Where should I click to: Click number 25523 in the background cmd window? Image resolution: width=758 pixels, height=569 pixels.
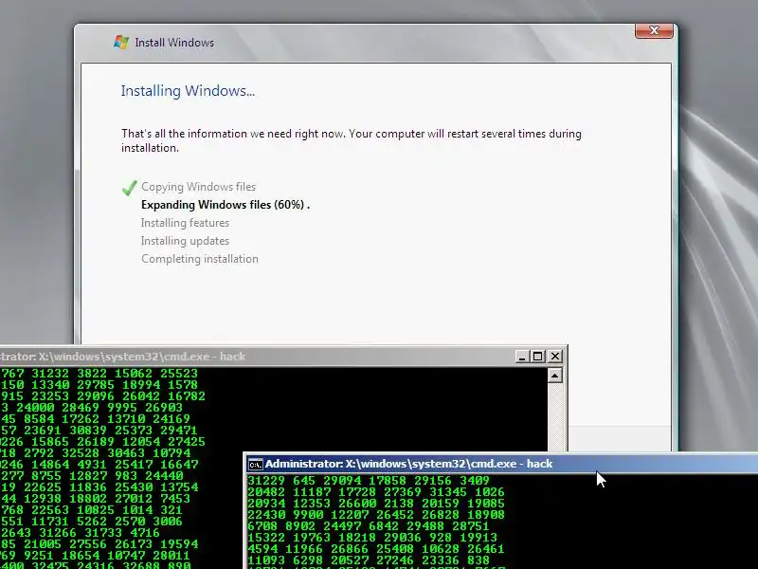pyautogui.click(x=179, y=373)
